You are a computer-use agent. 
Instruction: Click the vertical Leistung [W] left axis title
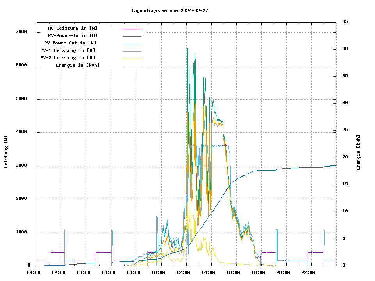tap(6, 151)
